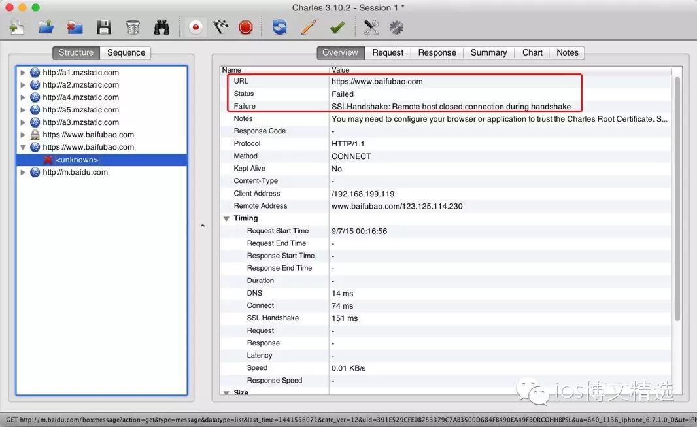Open a saved session file
Viewport: 697px width, 427px height.
click(46, 27)
